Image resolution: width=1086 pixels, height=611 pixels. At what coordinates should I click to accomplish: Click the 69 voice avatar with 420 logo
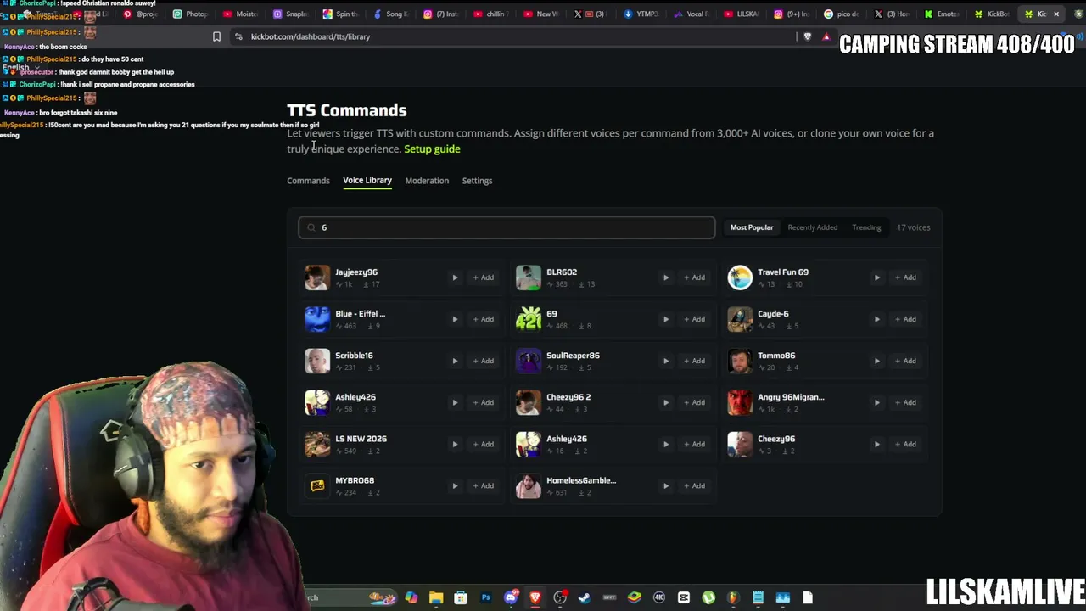click(529, 319)
